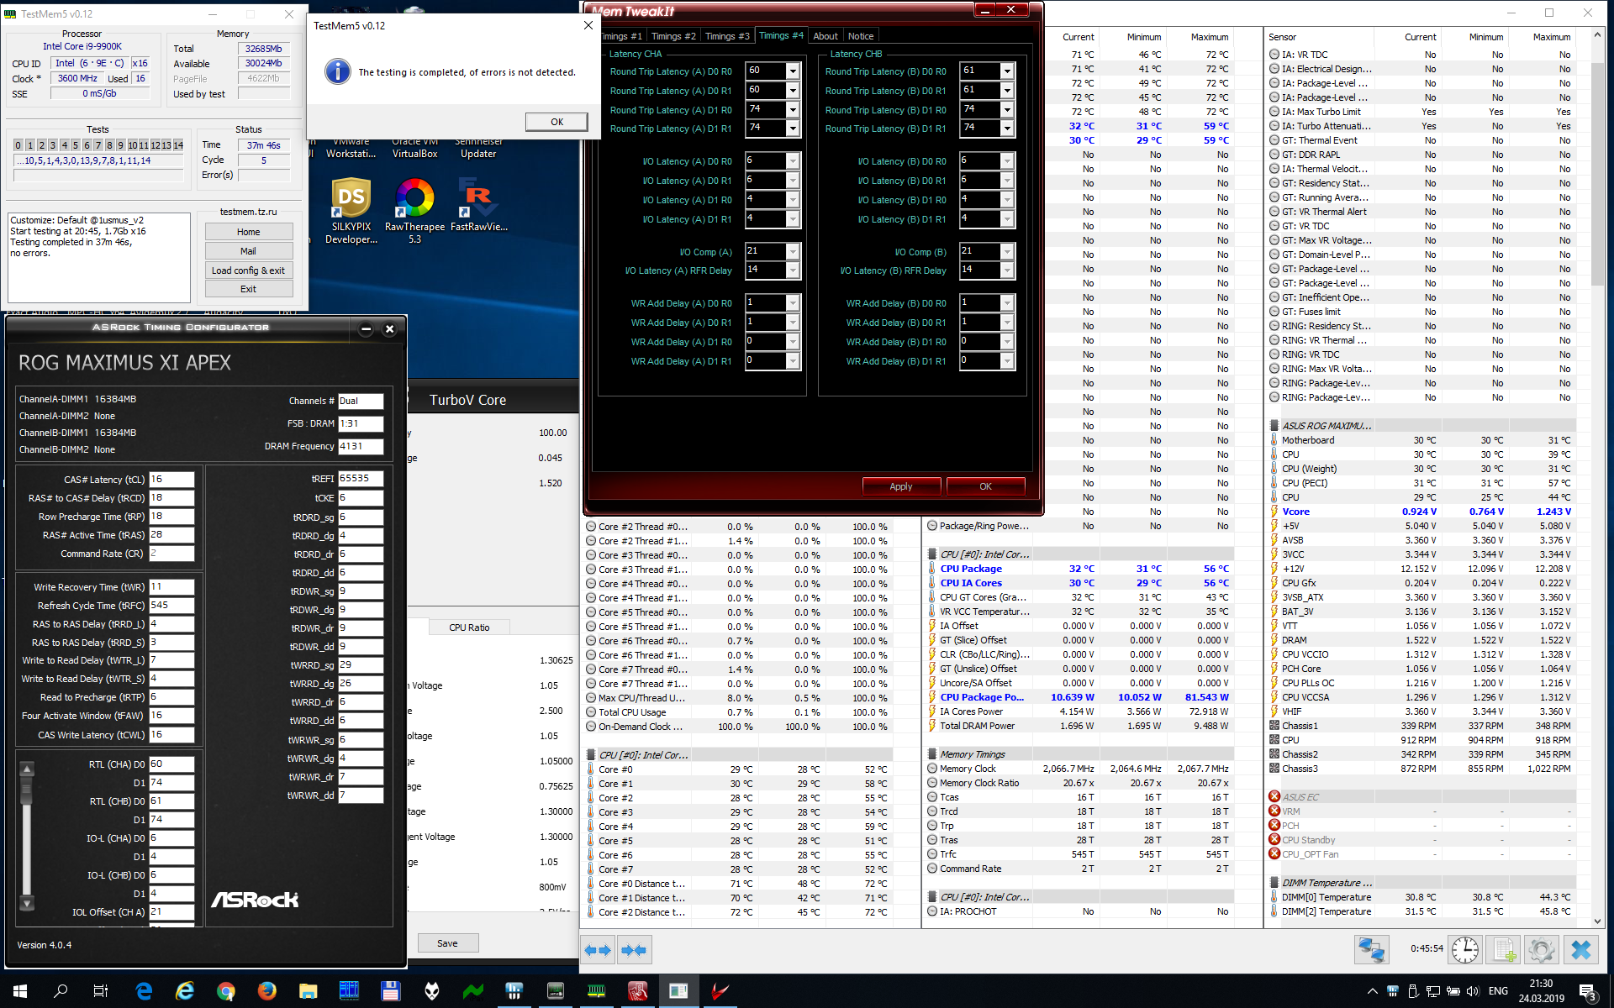The width and height of the screenshot is (1614, 1008).
Task: Click HWiNFO network monitors icon
Action: [x=1371, y=950]
